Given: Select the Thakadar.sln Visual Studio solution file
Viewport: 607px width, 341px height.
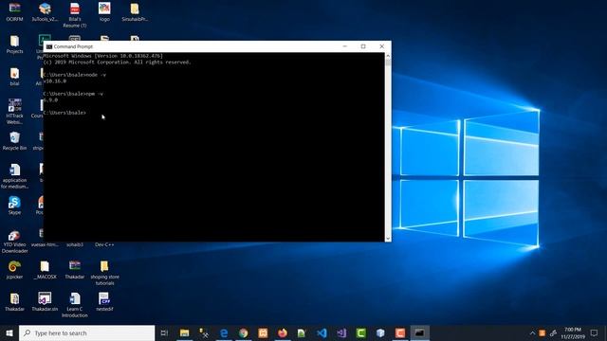Looking at the screenshot, I should point(45,302).
